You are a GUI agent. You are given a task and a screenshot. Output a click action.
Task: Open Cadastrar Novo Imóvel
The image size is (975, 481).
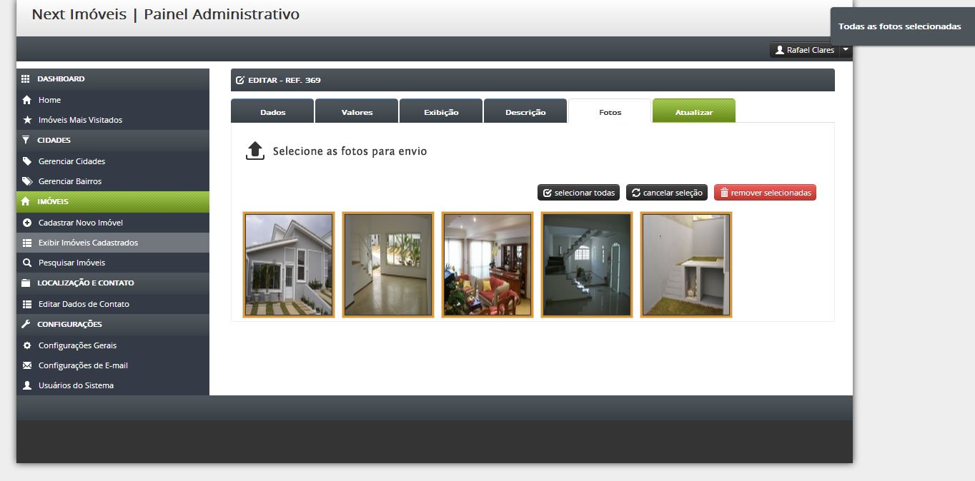tap(113, 223)
